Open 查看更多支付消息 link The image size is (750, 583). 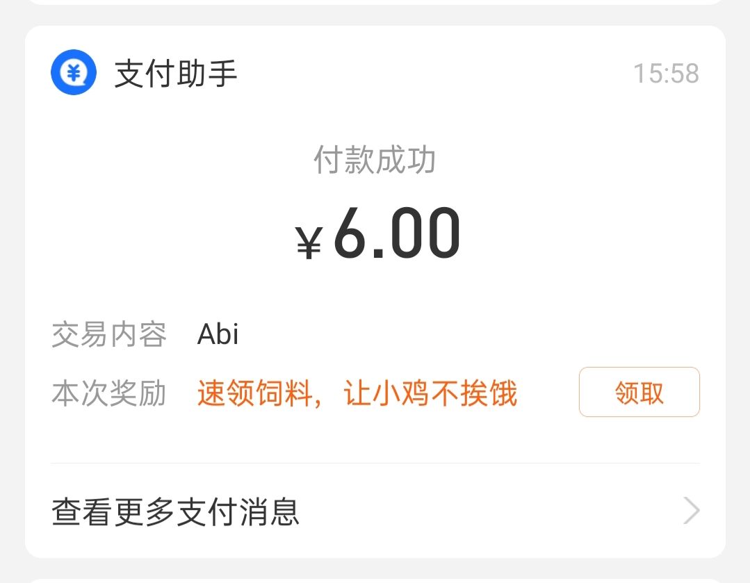pos(175,512)
